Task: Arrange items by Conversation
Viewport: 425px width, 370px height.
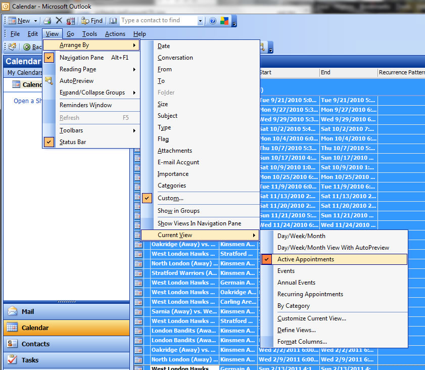Action: (200, 58)
